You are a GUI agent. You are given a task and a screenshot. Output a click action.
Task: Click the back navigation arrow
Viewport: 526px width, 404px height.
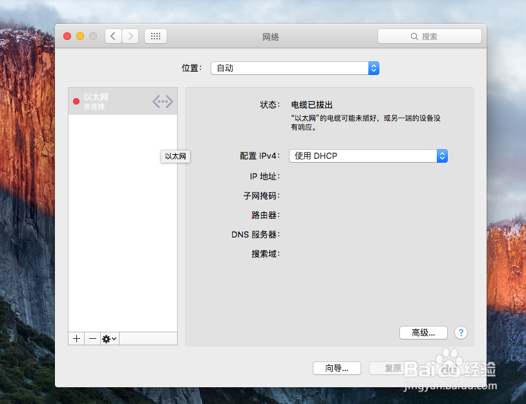click(x=113, y=36)
